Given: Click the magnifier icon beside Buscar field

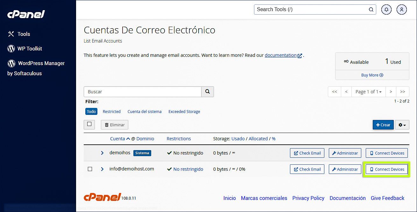Looking at the screenshot, I should tap(208, 91).
